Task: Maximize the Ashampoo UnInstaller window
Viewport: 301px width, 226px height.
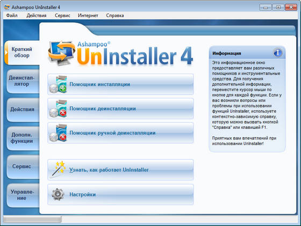Action: (x=278, y=8)
